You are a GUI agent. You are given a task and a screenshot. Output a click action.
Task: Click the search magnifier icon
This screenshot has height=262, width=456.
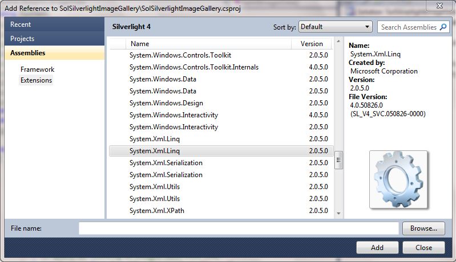(443, 27)
